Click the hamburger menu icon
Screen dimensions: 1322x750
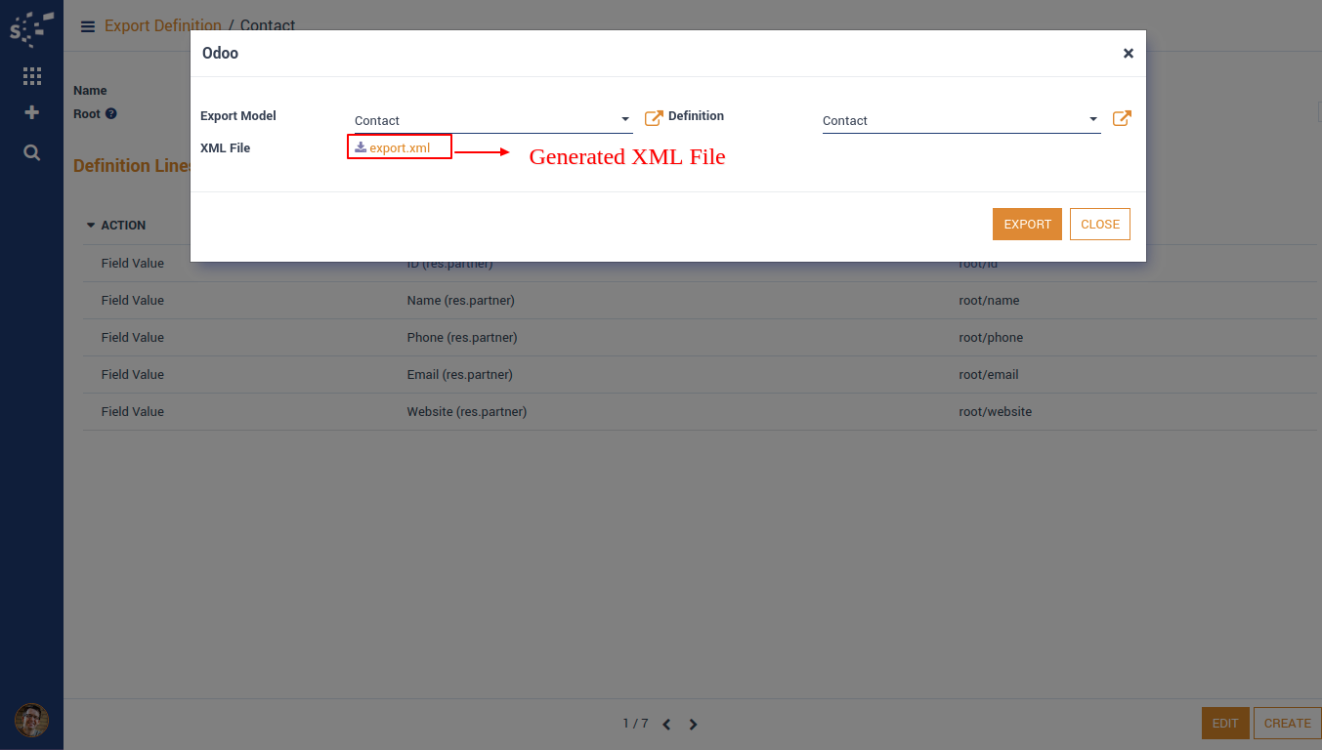[x=88, y=26]
